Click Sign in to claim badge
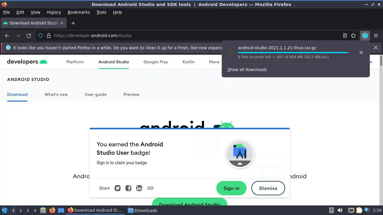This screenshot has width=383, height=215. click(231, 188)
